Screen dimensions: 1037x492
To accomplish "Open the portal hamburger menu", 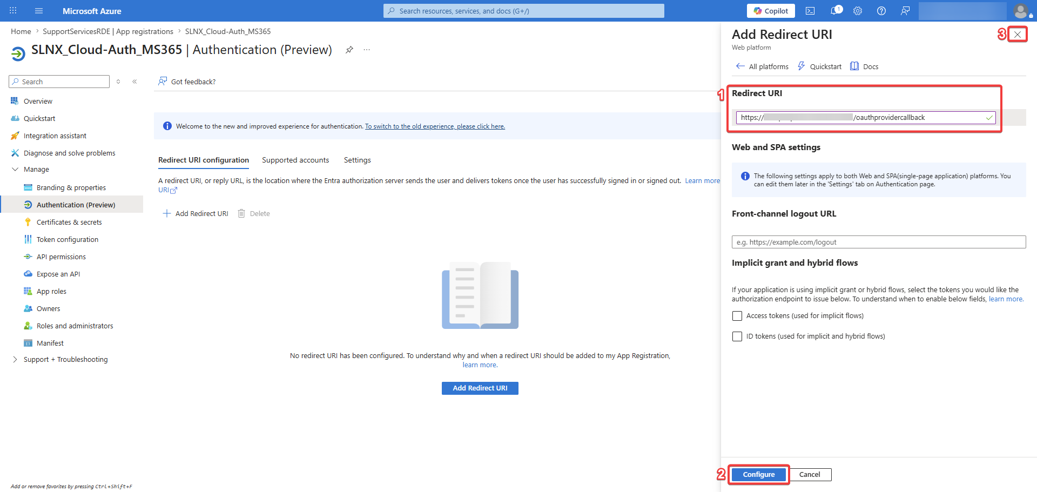I will (39, 11).
